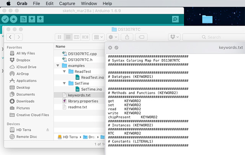Click the Edit Tags button
The width and height of the screenshot is (245, 155).
141,37
